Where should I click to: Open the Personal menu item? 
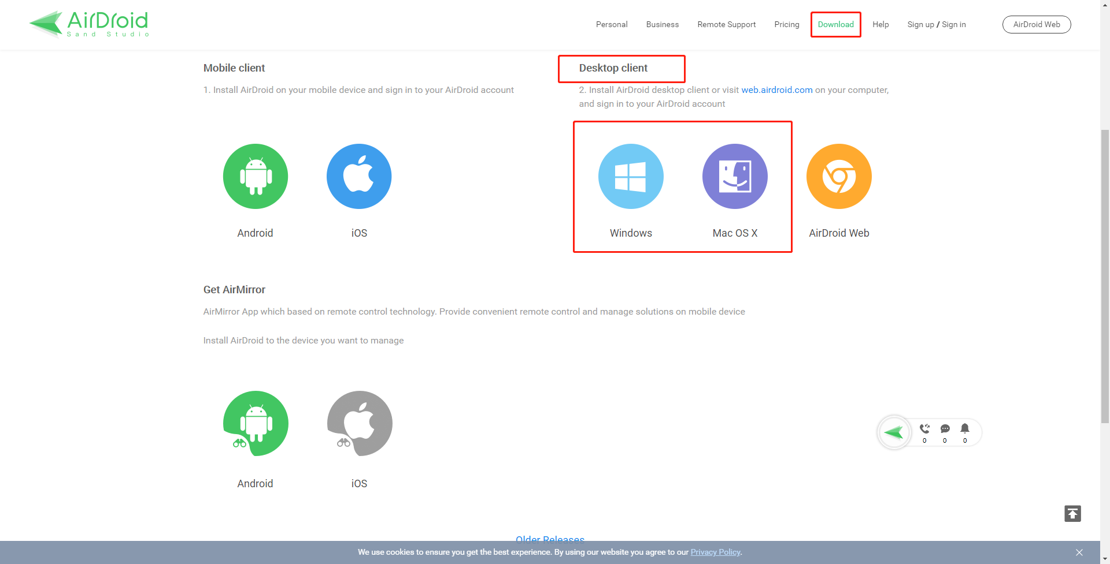pos(612,24)
